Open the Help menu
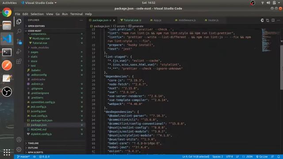The width and height of the screenshot is (283, 159). coord(88,14)
